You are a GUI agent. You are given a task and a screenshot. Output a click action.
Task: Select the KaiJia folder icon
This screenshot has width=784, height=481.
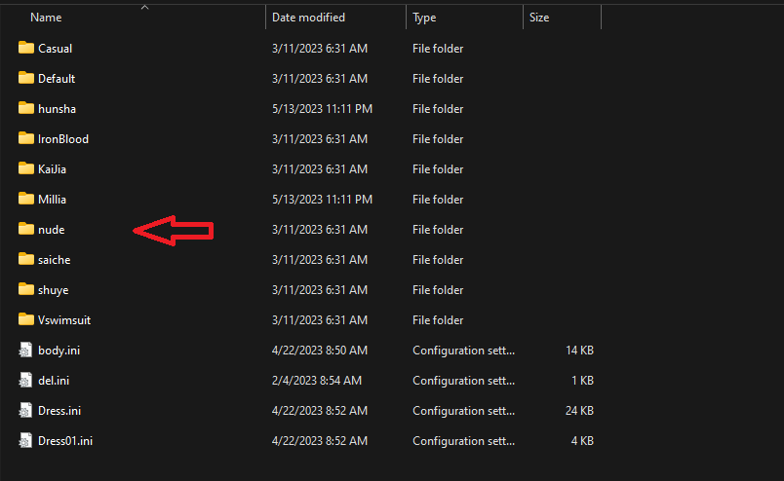point(26,168)
